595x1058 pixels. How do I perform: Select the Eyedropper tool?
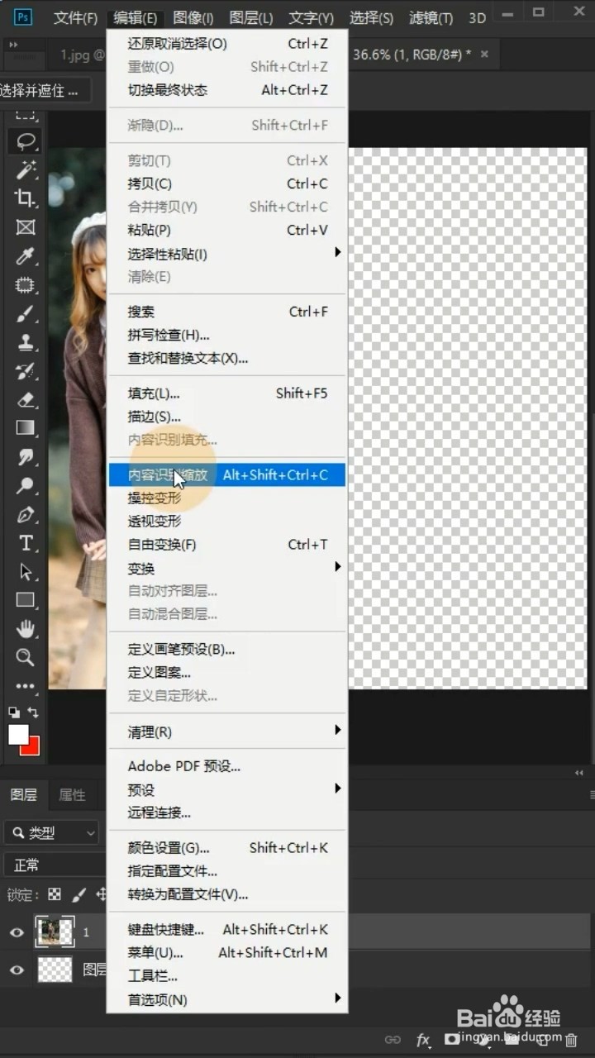(x=26, y=256)
